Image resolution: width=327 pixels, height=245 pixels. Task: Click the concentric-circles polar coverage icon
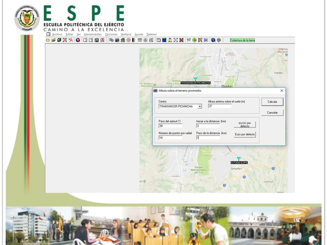point(128,40)
